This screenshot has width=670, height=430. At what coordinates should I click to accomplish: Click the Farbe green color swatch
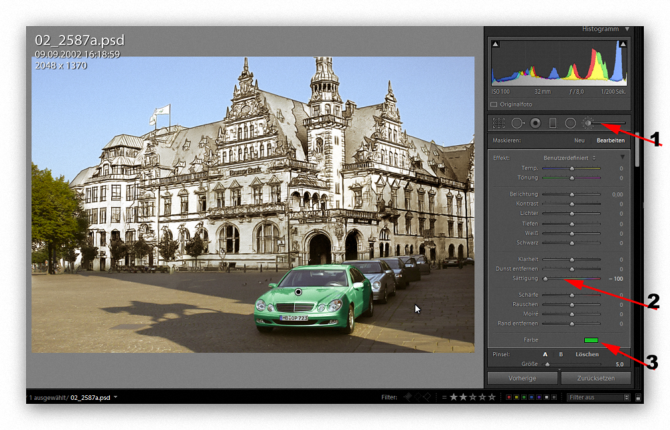pos(591,340)
